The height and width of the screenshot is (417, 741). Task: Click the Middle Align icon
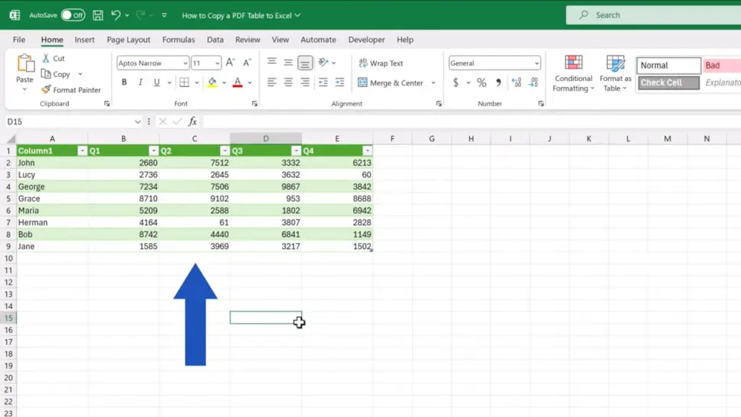(x=288, y=62)
